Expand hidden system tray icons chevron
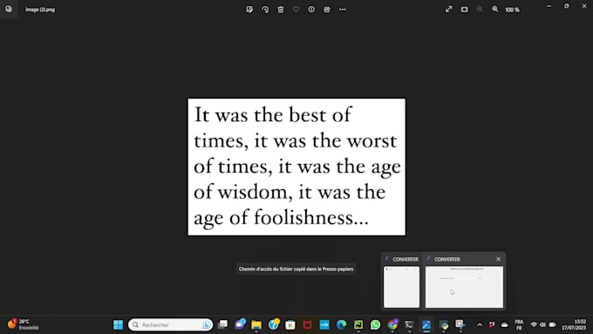Image resolution: width=593 pixels, height=334 pixels. click(x=480, y=325)
